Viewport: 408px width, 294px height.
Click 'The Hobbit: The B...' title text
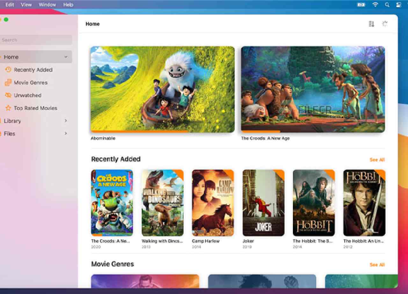(313, 241)
